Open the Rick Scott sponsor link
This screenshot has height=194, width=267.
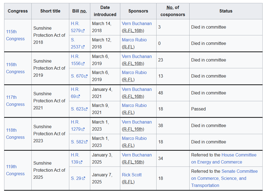tap(132, 175)
